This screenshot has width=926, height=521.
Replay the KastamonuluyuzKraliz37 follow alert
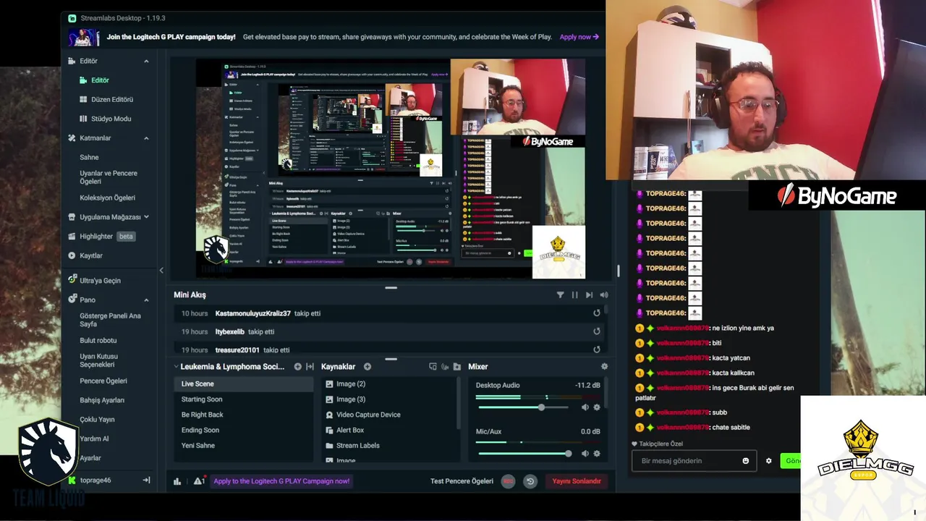[x=597, y=313]
